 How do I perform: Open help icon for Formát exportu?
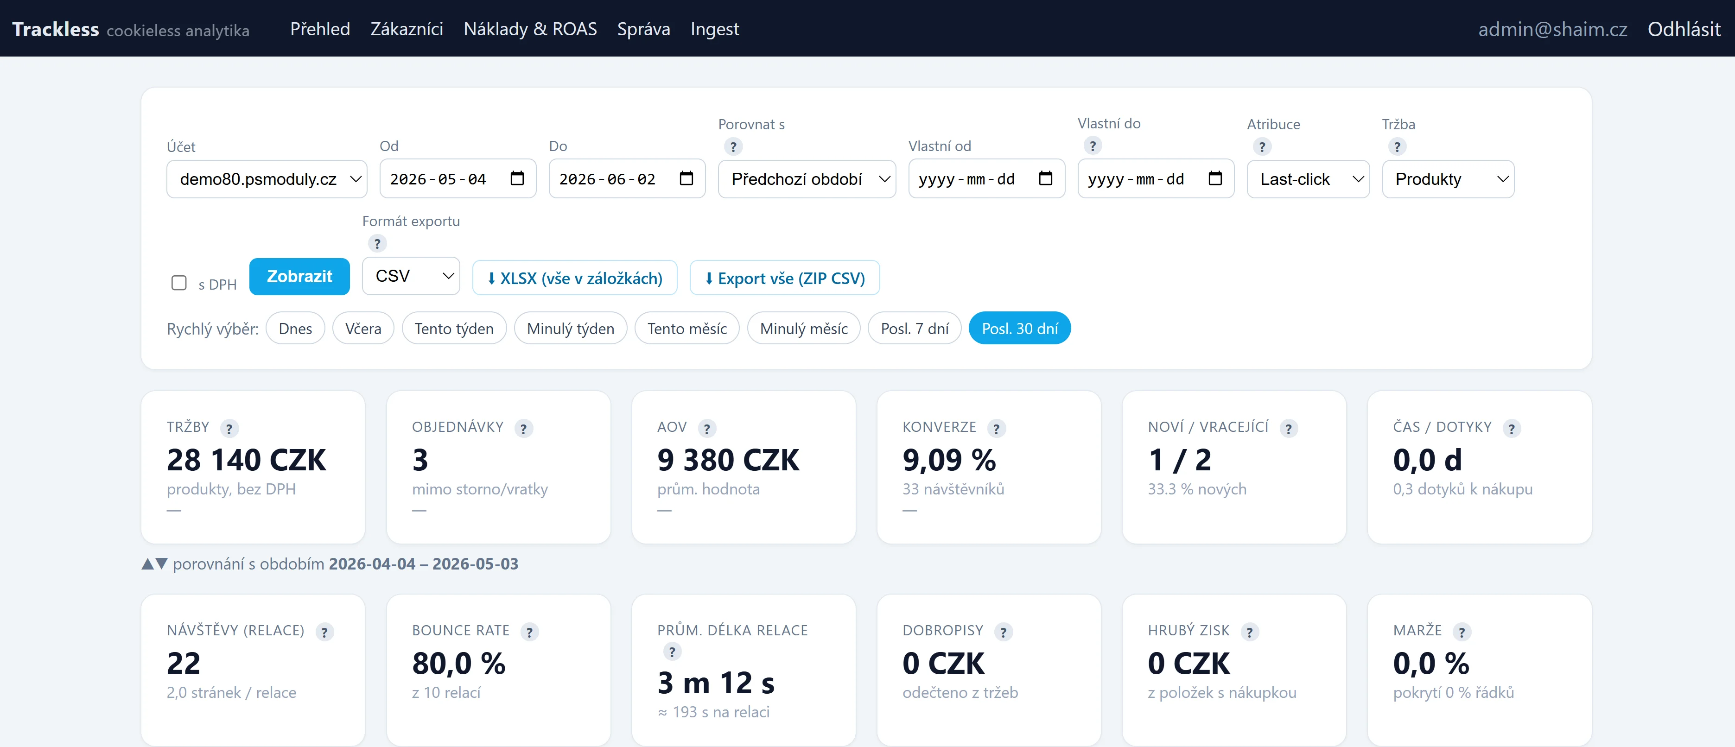[377, 243]
